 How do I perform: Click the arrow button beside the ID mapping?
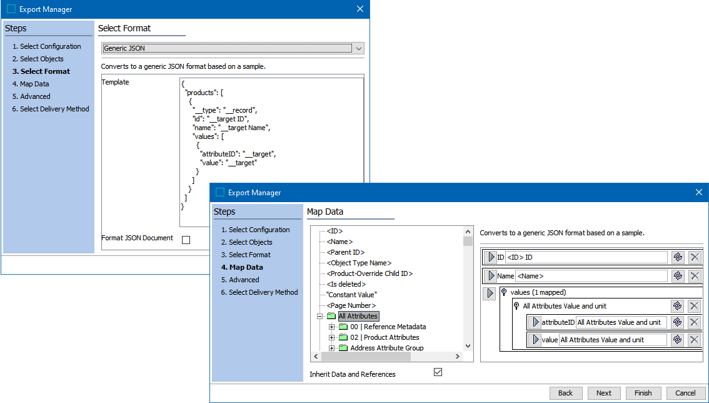click(x=490, y=257)
